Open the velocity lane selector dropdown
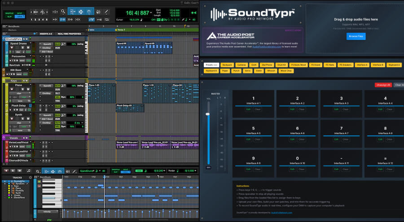Screen dimensions: 404x222 [x=47, y=212]
